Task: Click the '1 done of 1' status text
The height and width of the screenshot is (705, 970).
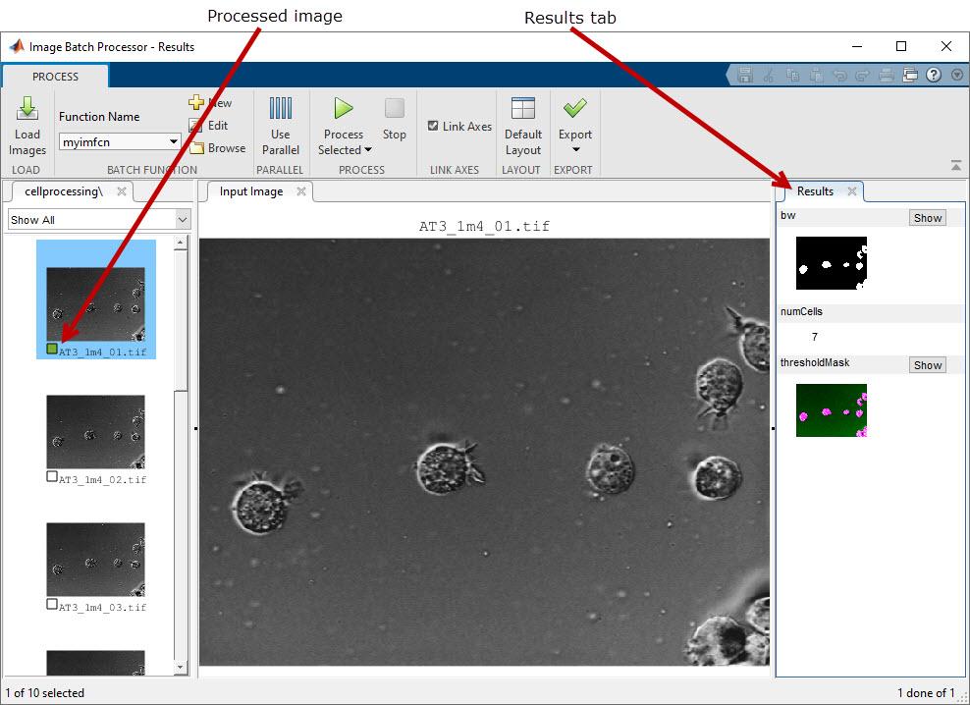Action: tap(926, 692)
